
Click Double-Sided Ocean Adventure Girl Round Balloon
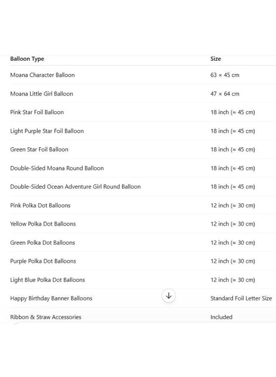[76, 187]
